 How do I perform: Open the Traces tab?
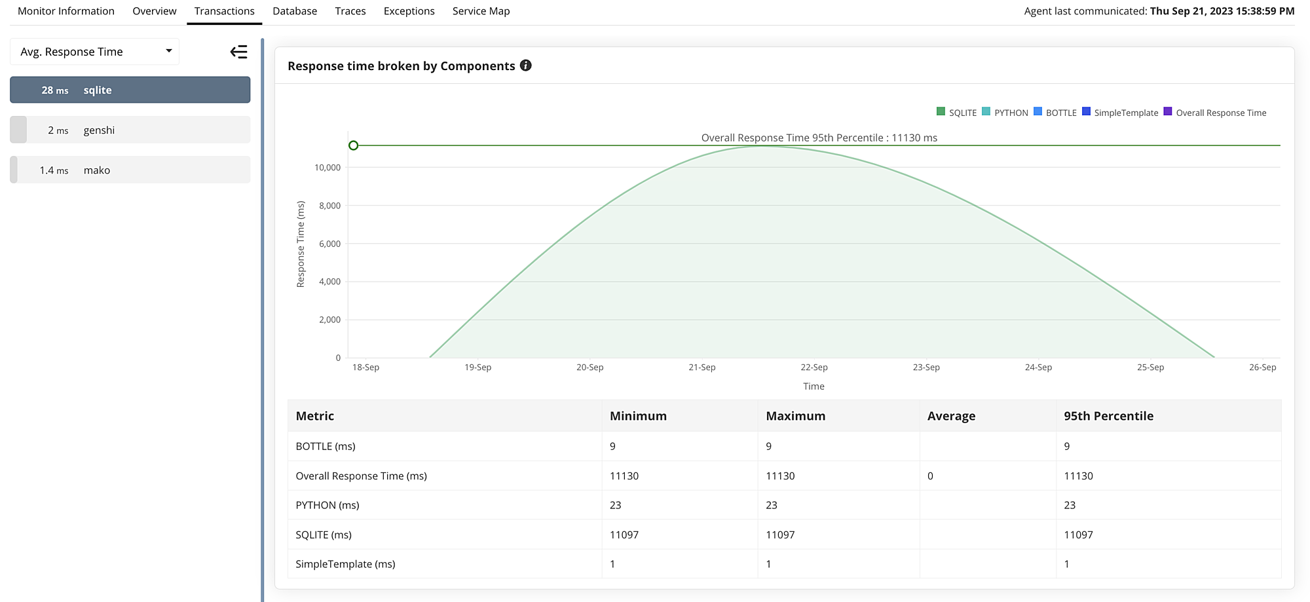click(x=350, y=11)
